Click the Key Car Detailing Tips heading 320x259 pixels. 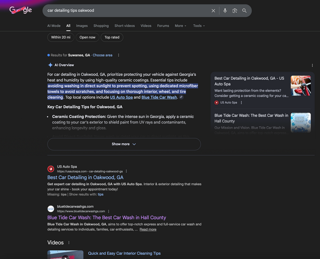[85, 107]
